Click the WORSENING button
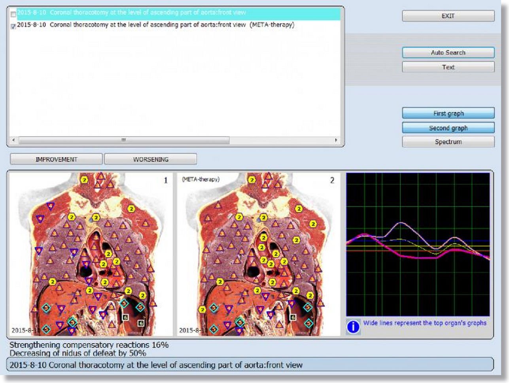This screenshot has height=383, width=509. (151, 159)
